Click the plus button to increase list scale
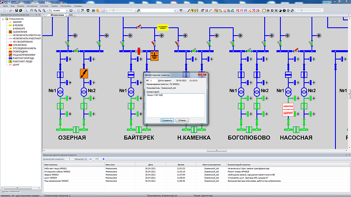This screenshot has width=351, height=197. [x=103, y=159]
